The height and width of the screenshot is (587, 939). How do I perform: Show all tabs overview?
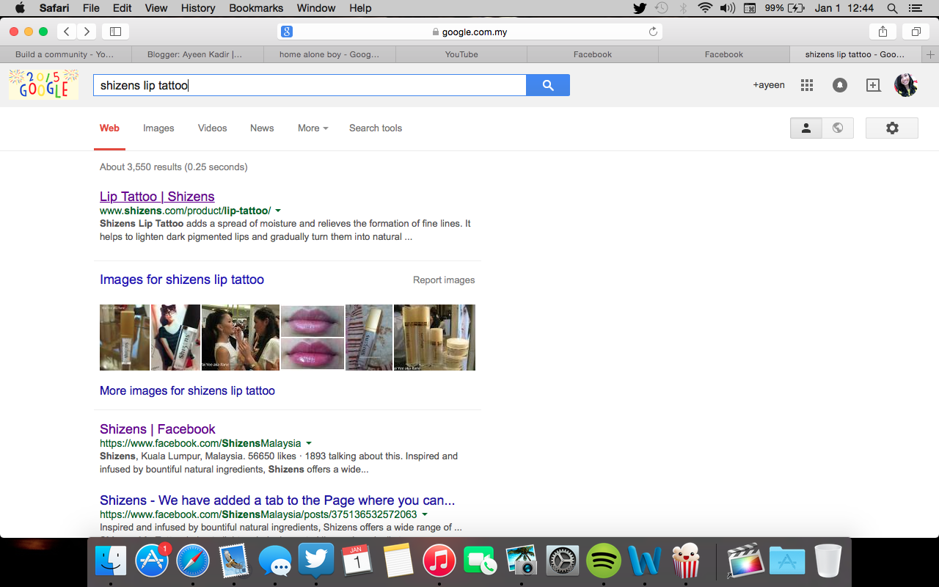(916, 32)
